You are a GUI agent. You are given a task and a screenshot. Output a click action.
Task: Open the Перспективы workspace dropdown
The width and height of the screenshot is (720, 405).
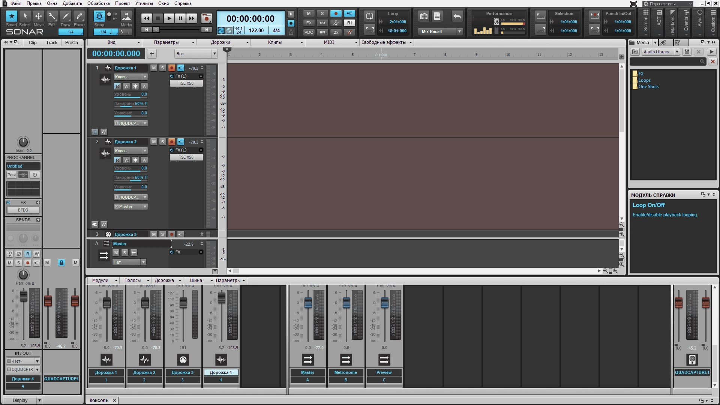[668, 4]
